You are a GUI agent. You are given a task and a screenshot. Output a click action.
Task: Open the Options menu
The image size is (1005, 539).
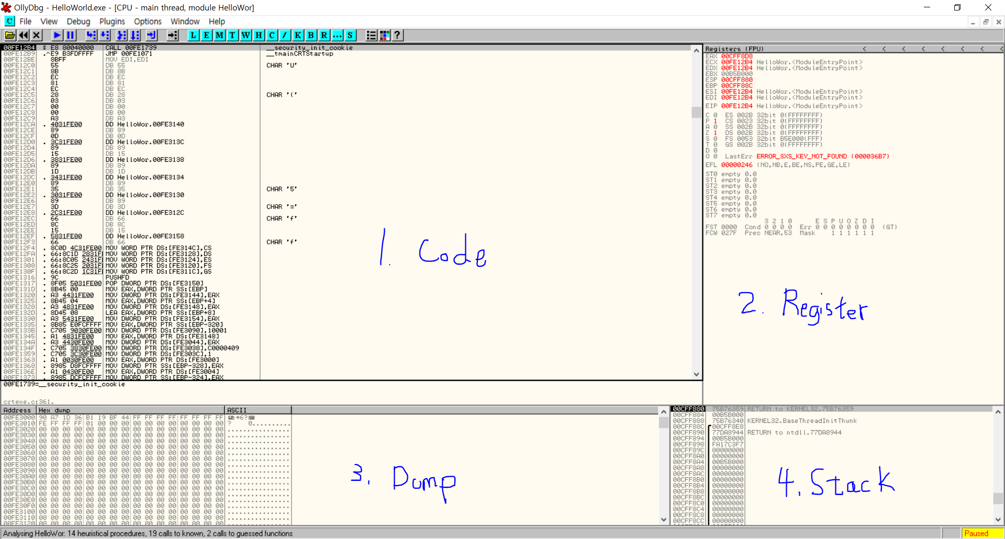tap(148, 21)
